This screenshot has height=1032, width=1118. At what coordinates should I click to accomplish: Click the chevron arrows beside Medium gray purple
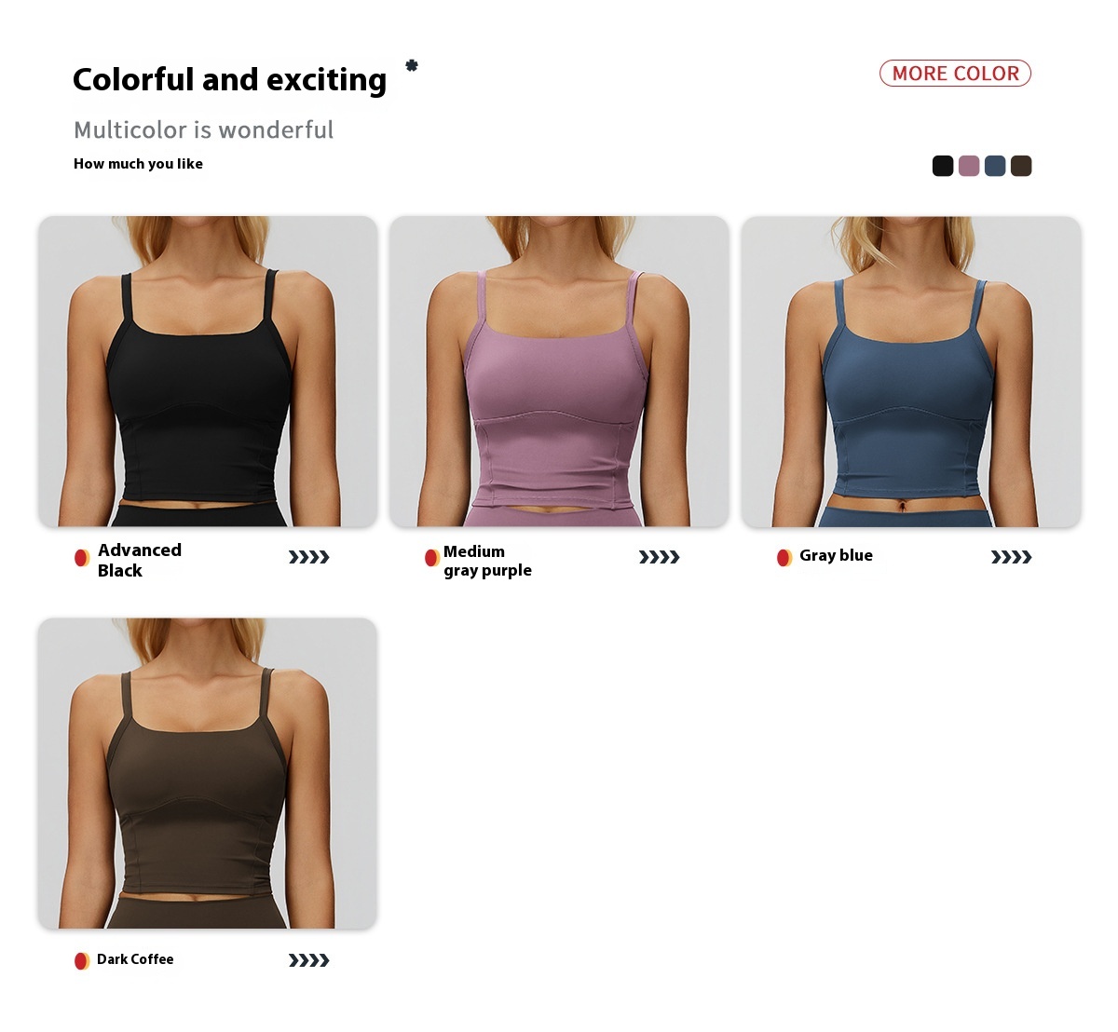tap(660, 558)
